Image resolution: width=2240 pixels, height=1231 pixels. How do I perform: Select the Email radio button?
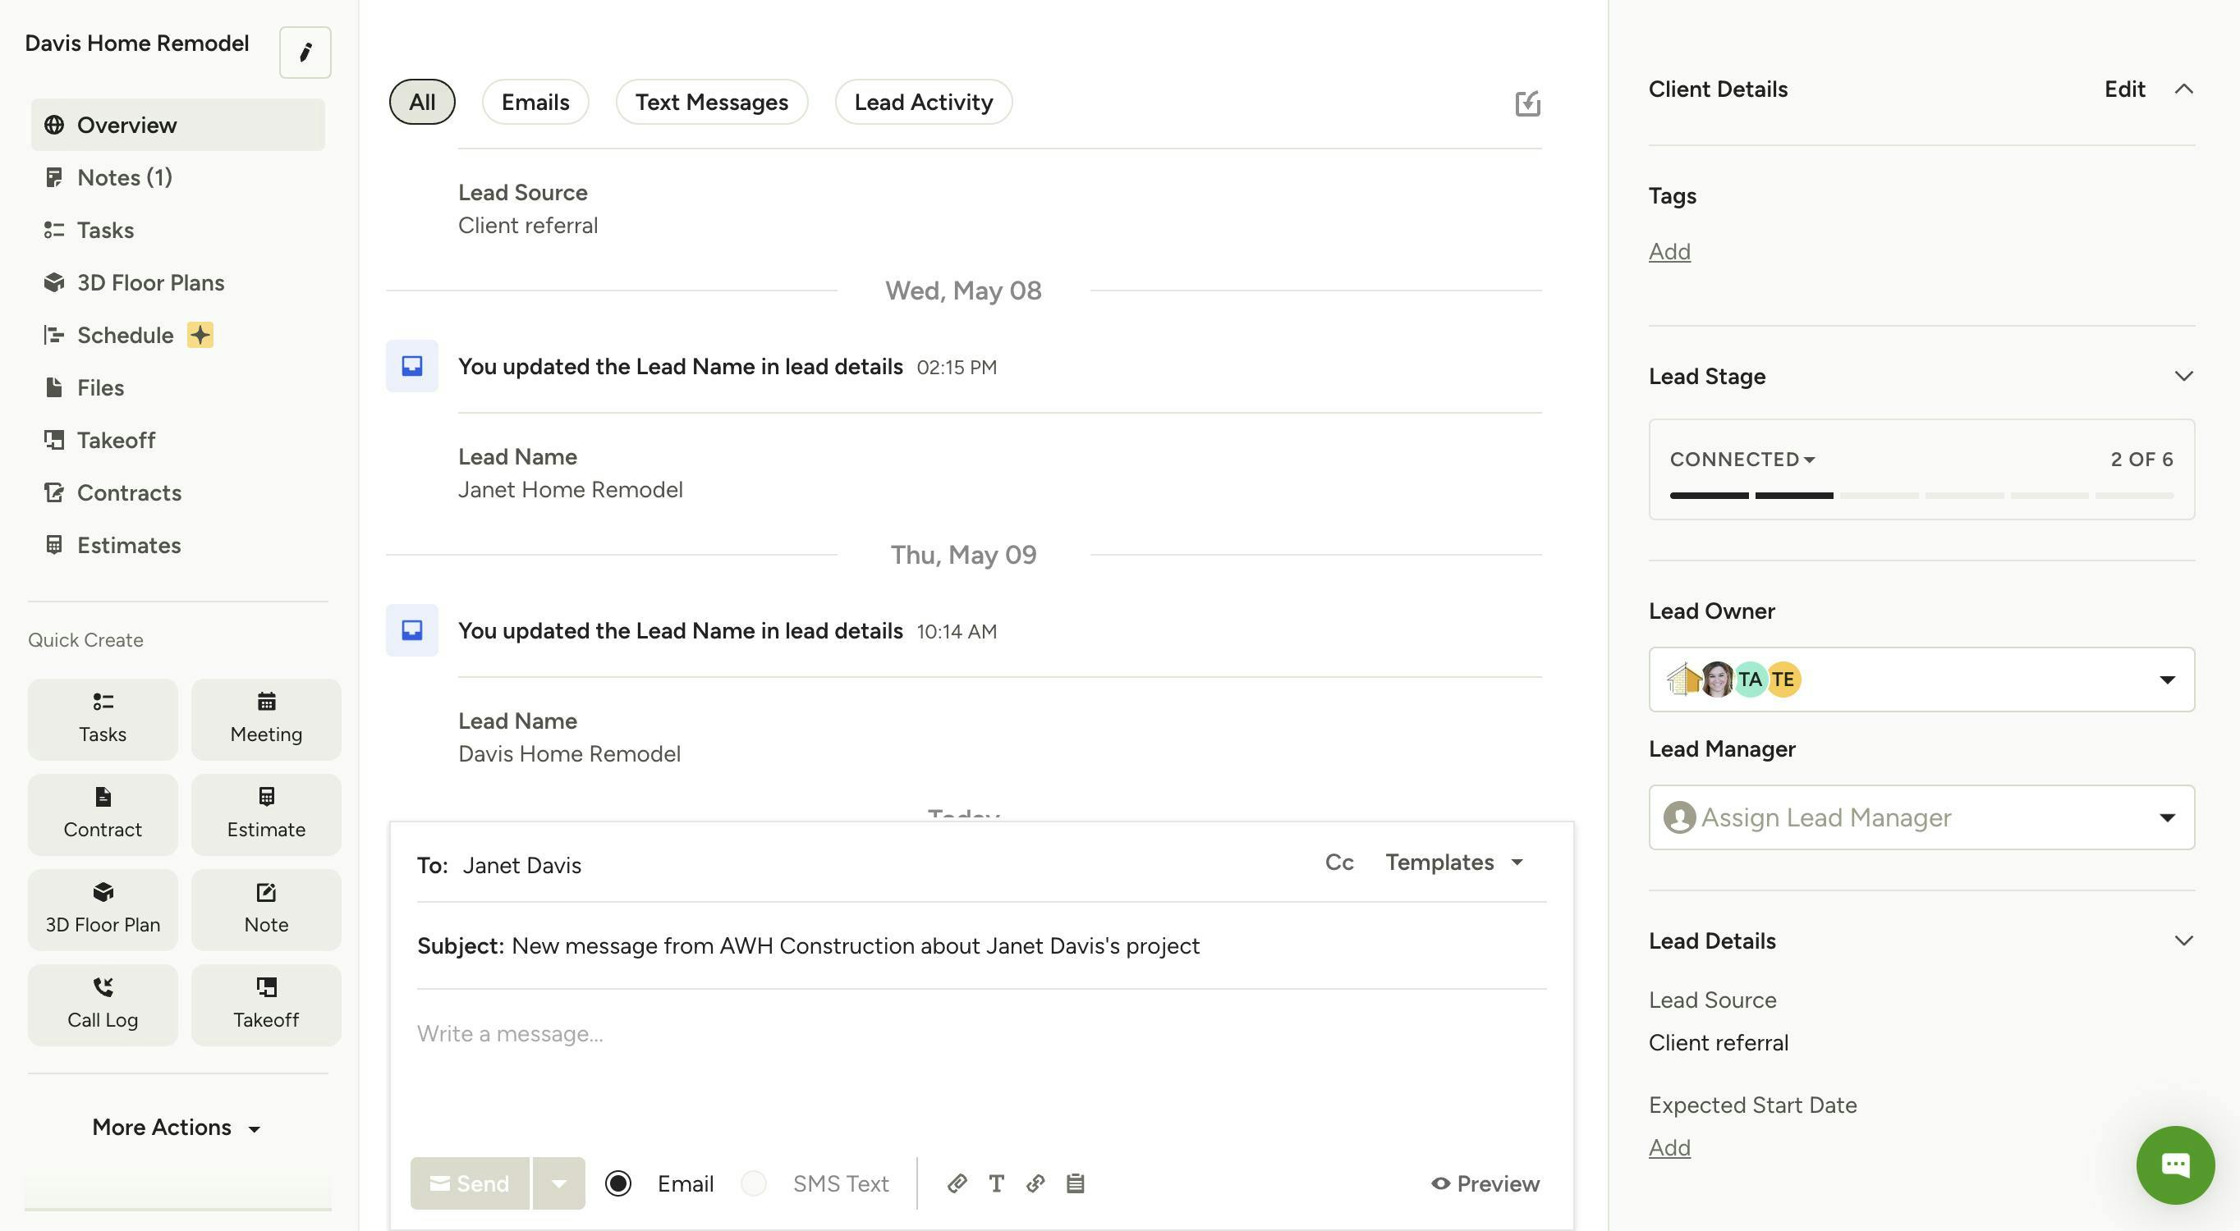pyautogui.click(x=618, y=1183)
